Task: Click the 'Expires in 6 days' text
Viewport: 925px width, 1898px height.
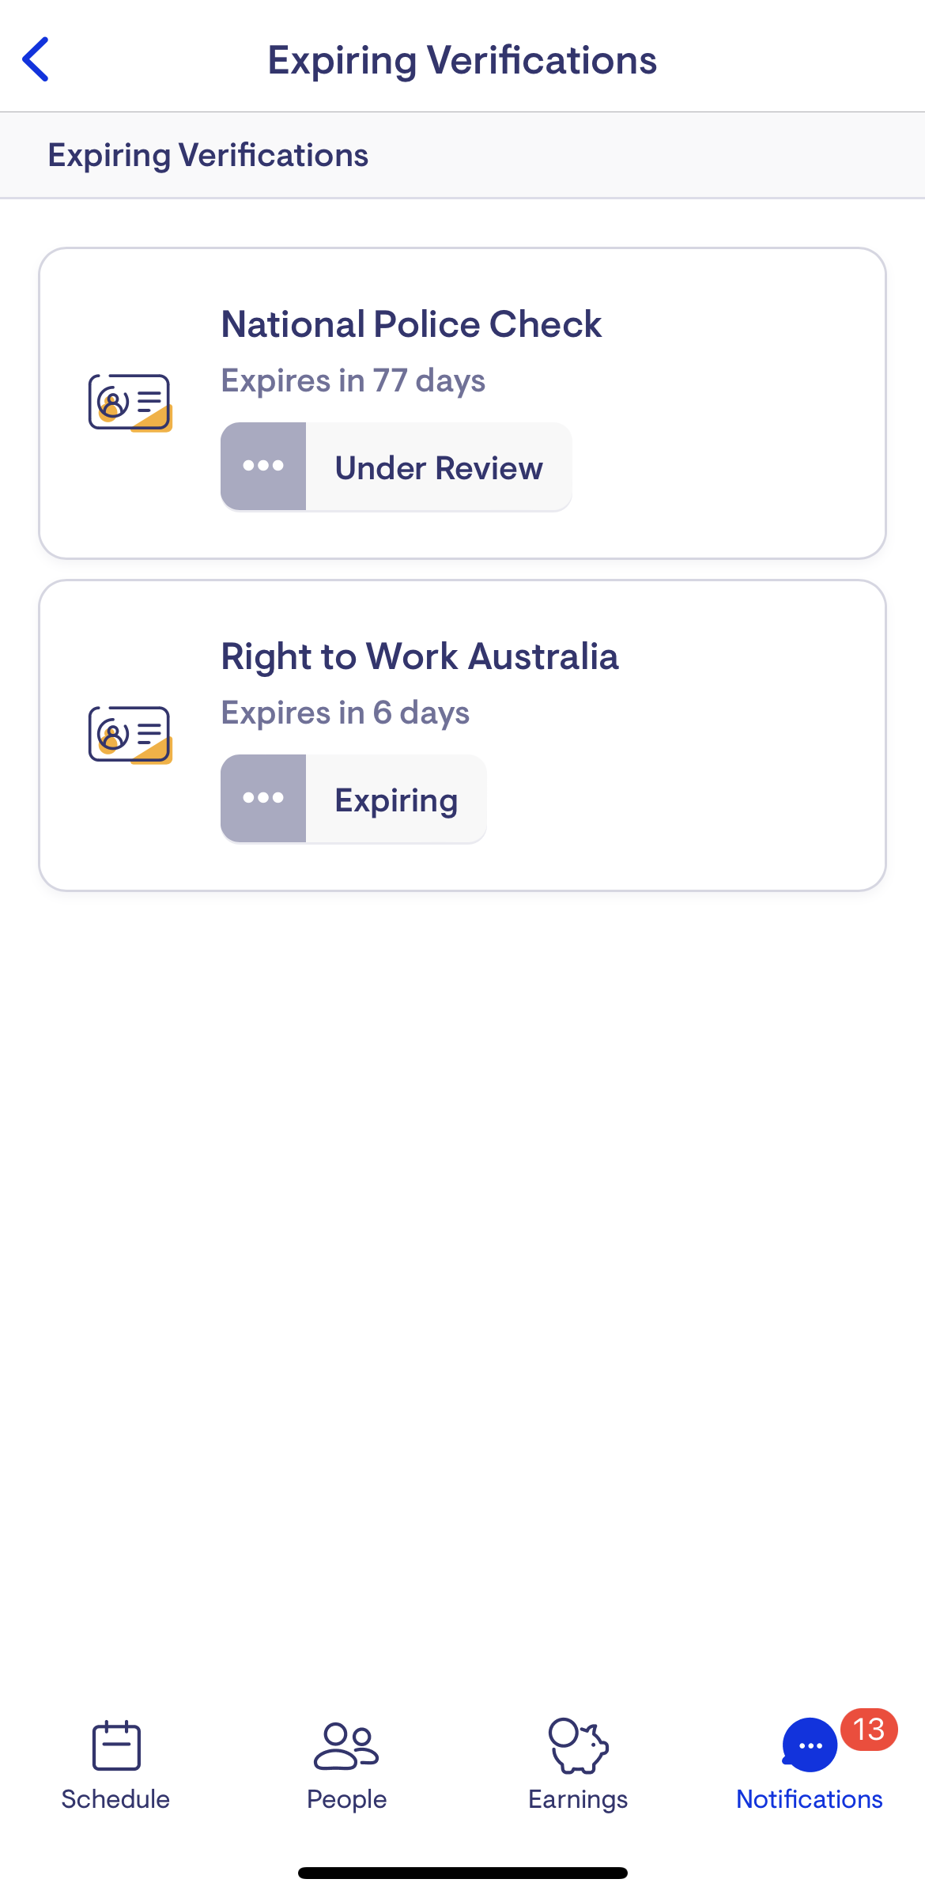Action: pos(345,713)
